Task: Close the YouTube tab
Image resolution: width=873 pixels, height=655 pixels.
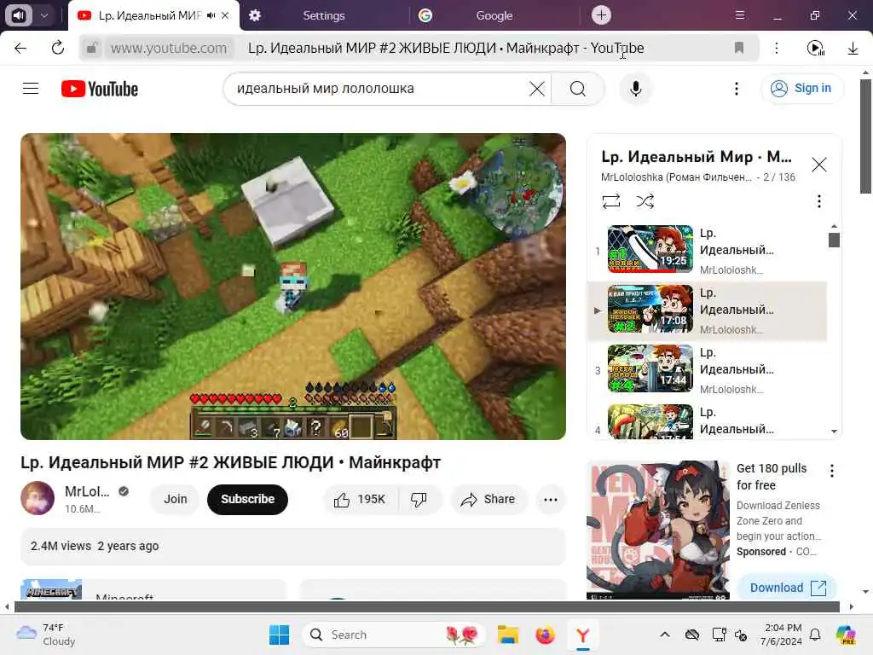Action: point(225,15)
